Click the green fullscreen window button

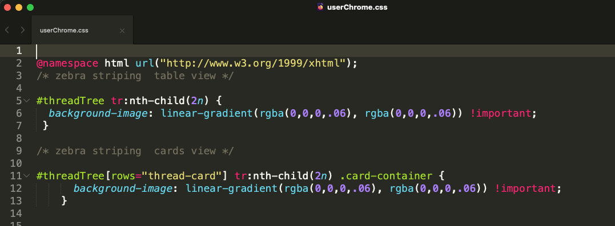(30, 7)
